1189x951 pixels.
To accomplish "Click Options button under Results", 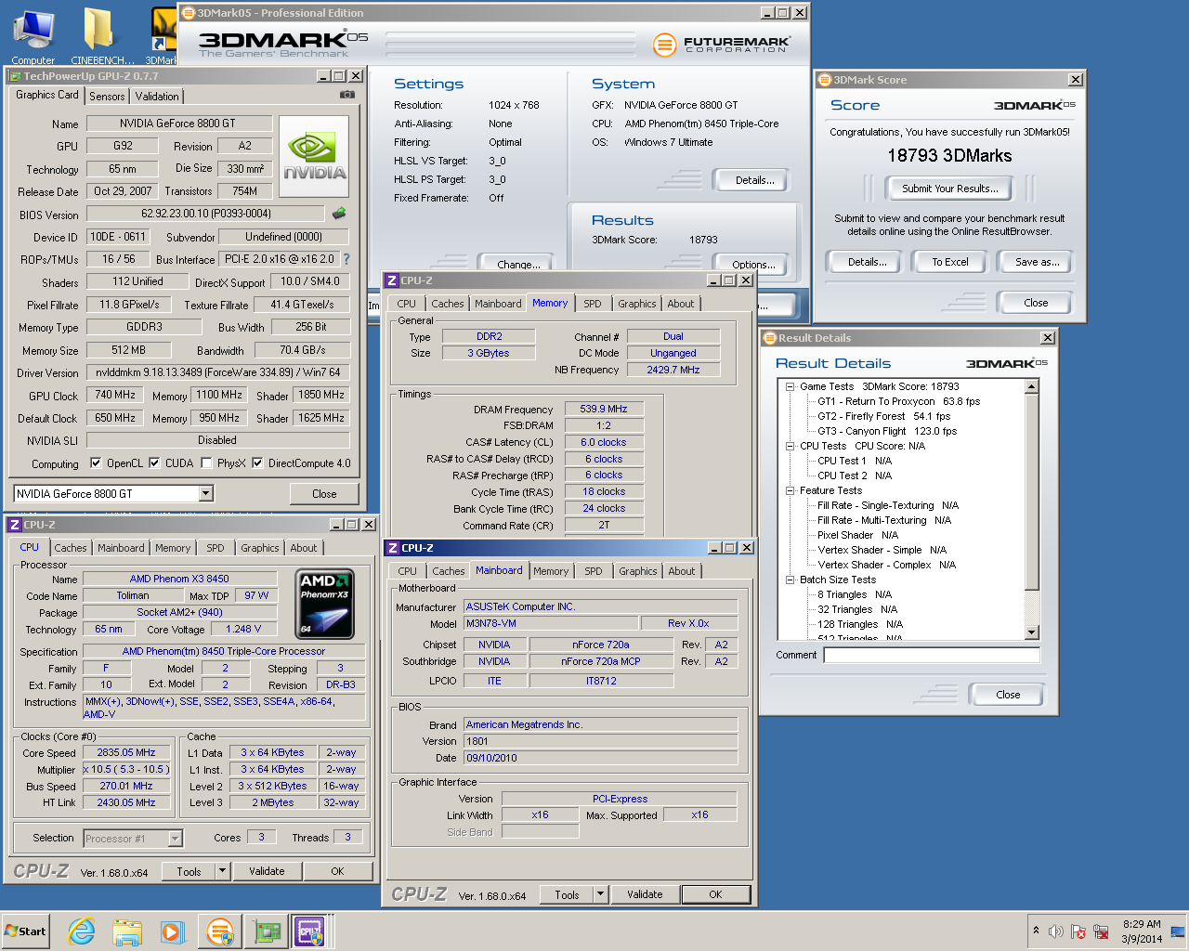I will pos(753,265).
